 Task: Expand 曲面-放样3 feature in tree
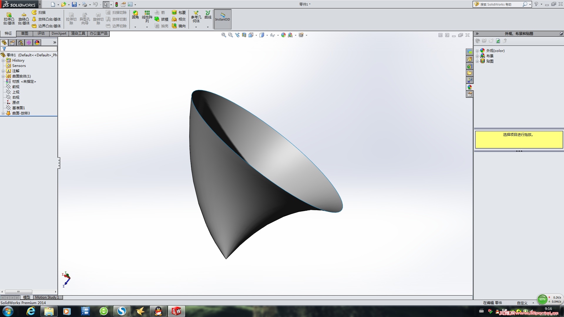pyautogui.click(x=3, y=113)
